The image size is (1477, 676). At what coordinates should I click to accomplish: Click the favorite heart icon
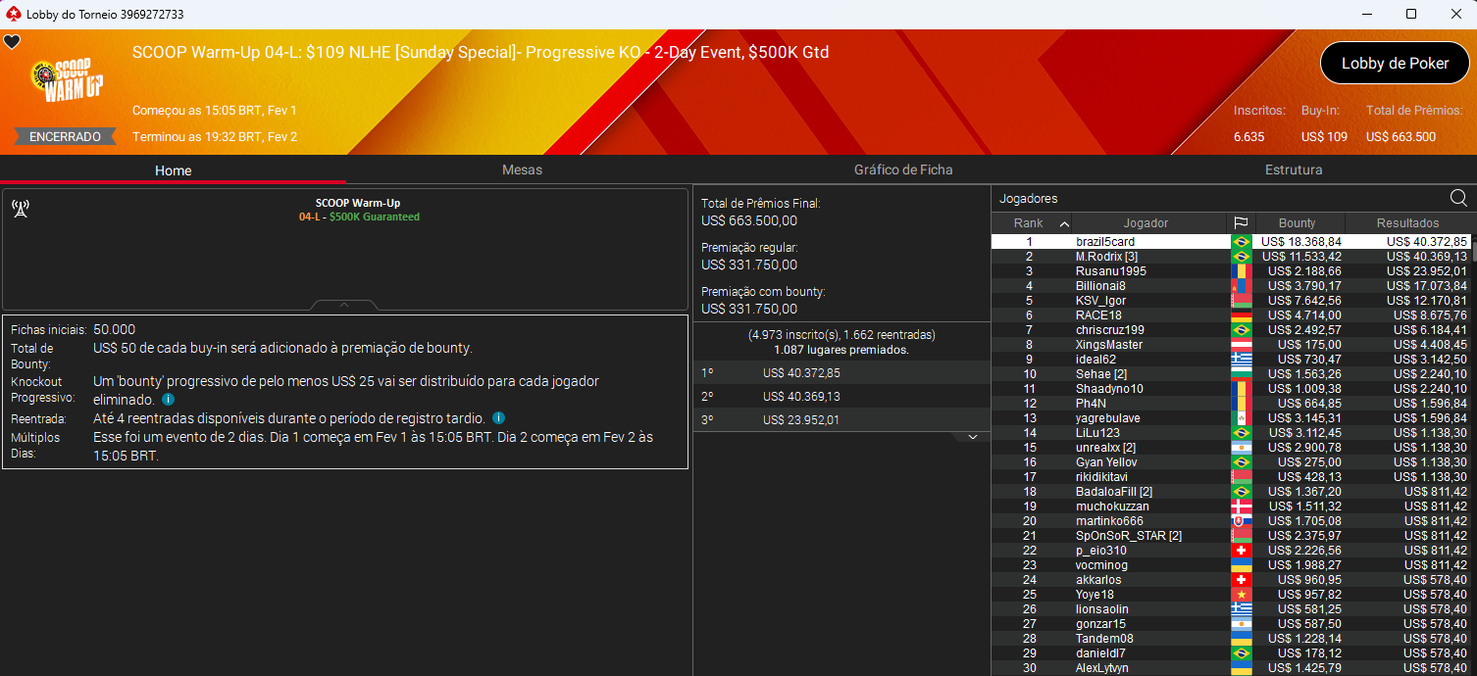(12, 42)
